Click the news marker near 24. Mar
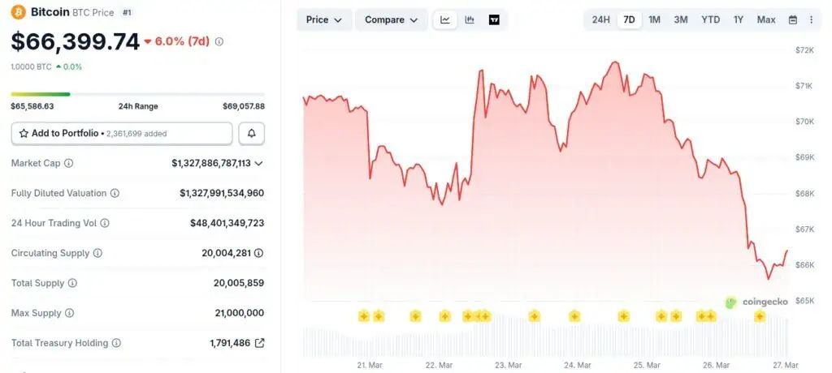Image resolution: width=832 pixels, height=373 pixels. coord(574,315)
